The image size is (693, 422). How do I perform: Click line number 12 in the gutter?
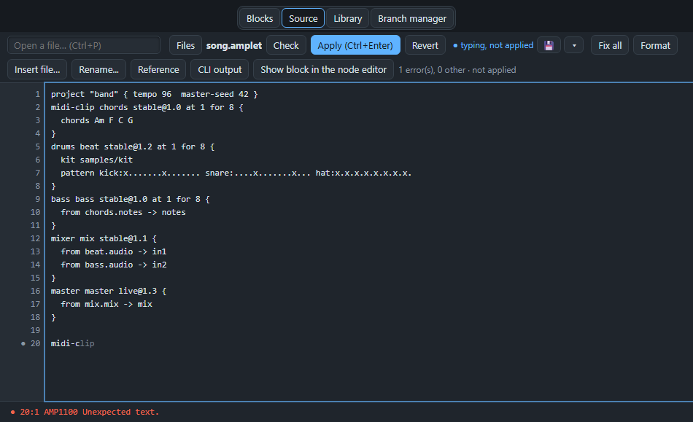35,238
